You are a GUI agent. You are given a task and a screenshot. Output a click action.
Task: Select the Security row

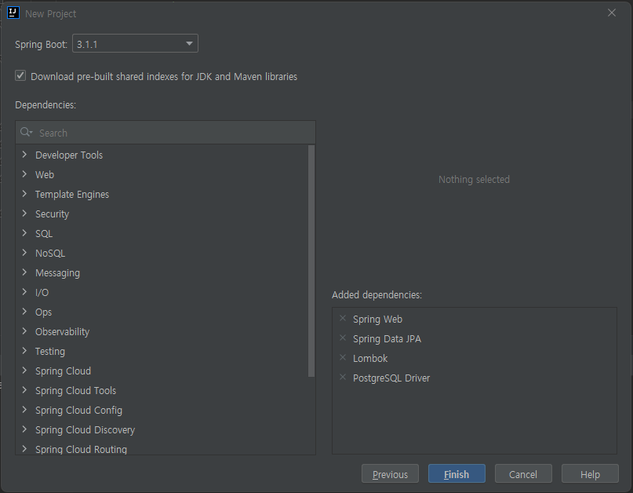[x=162, y=214]
